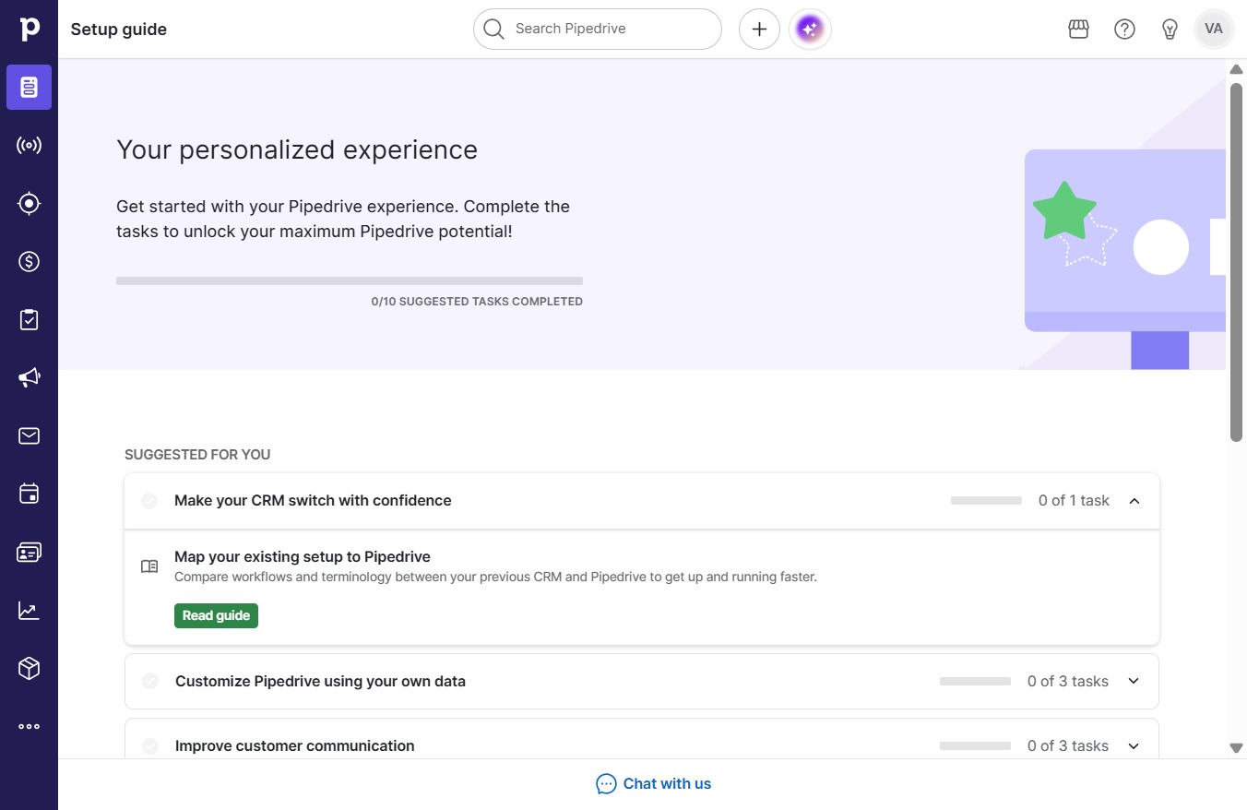Open the more options ellipsis menu
The image size is (1247, 810).
coord(29,726)
